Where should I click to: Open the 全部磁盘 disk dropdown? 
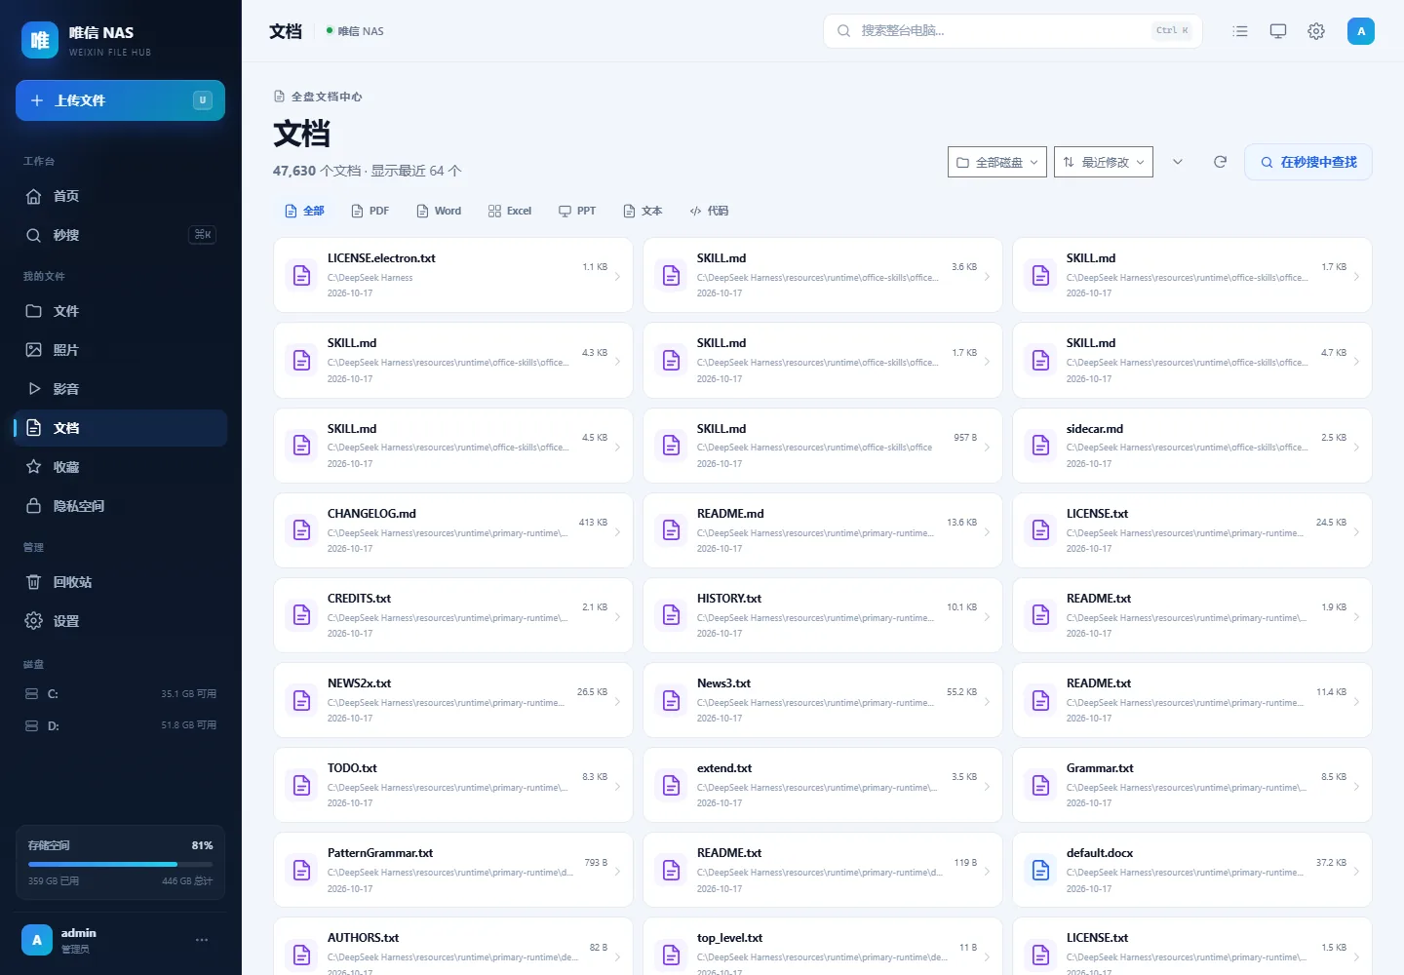point(997,162)
